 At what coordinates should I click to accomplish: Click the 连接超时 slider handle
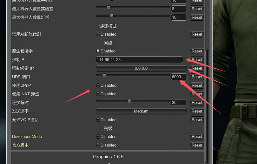(129, 101)
